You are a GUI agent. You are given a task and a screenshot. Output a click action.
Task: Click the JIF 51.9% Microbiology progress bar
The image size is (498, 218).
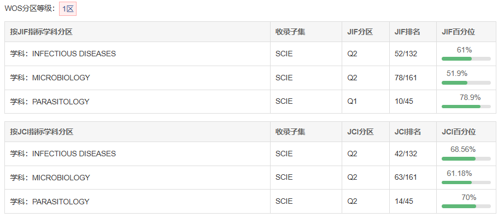coord(466,83)
